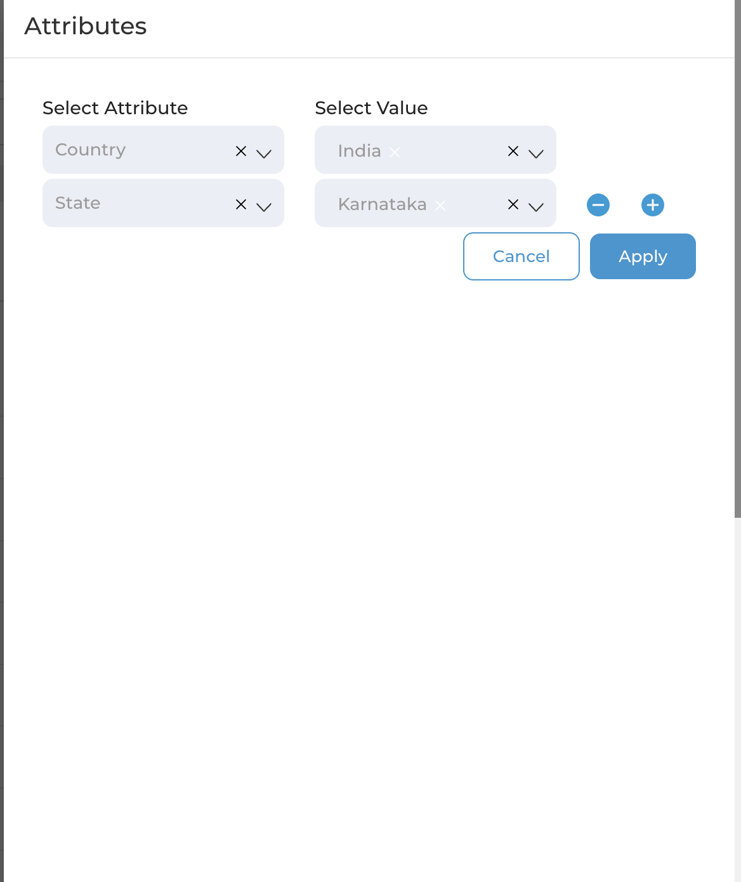
Task: Click the India tag text
Action: click(x=360, y=151)
